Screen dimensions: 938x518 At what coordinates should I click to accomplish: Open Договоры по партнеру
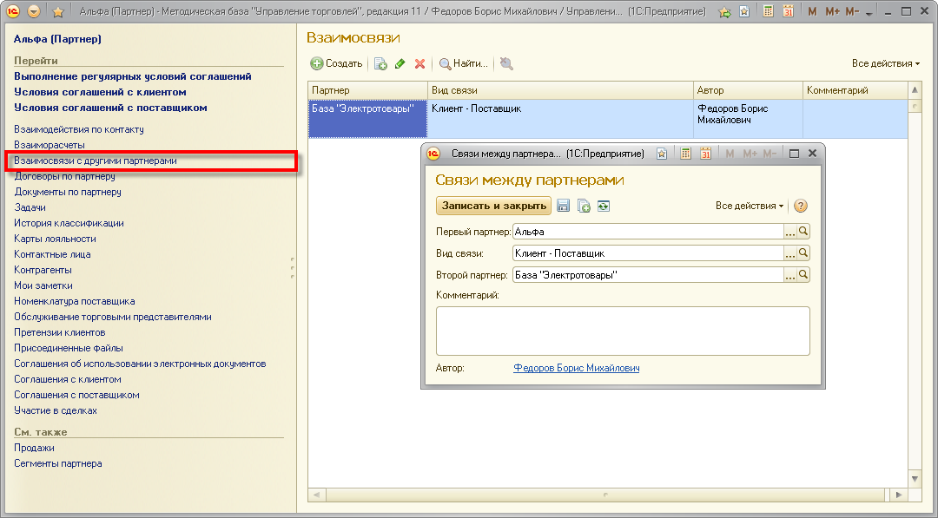point(64,176)
